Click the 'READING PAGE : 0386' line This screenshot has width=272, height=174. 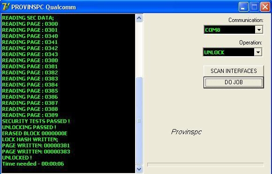pyautogui.click(x=30, y=97)
